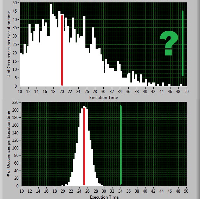Click the X-axis minimum value 10 on top graph
Image resolution: width=200 pixels, height=199 pixels.
tap(20, 92)
